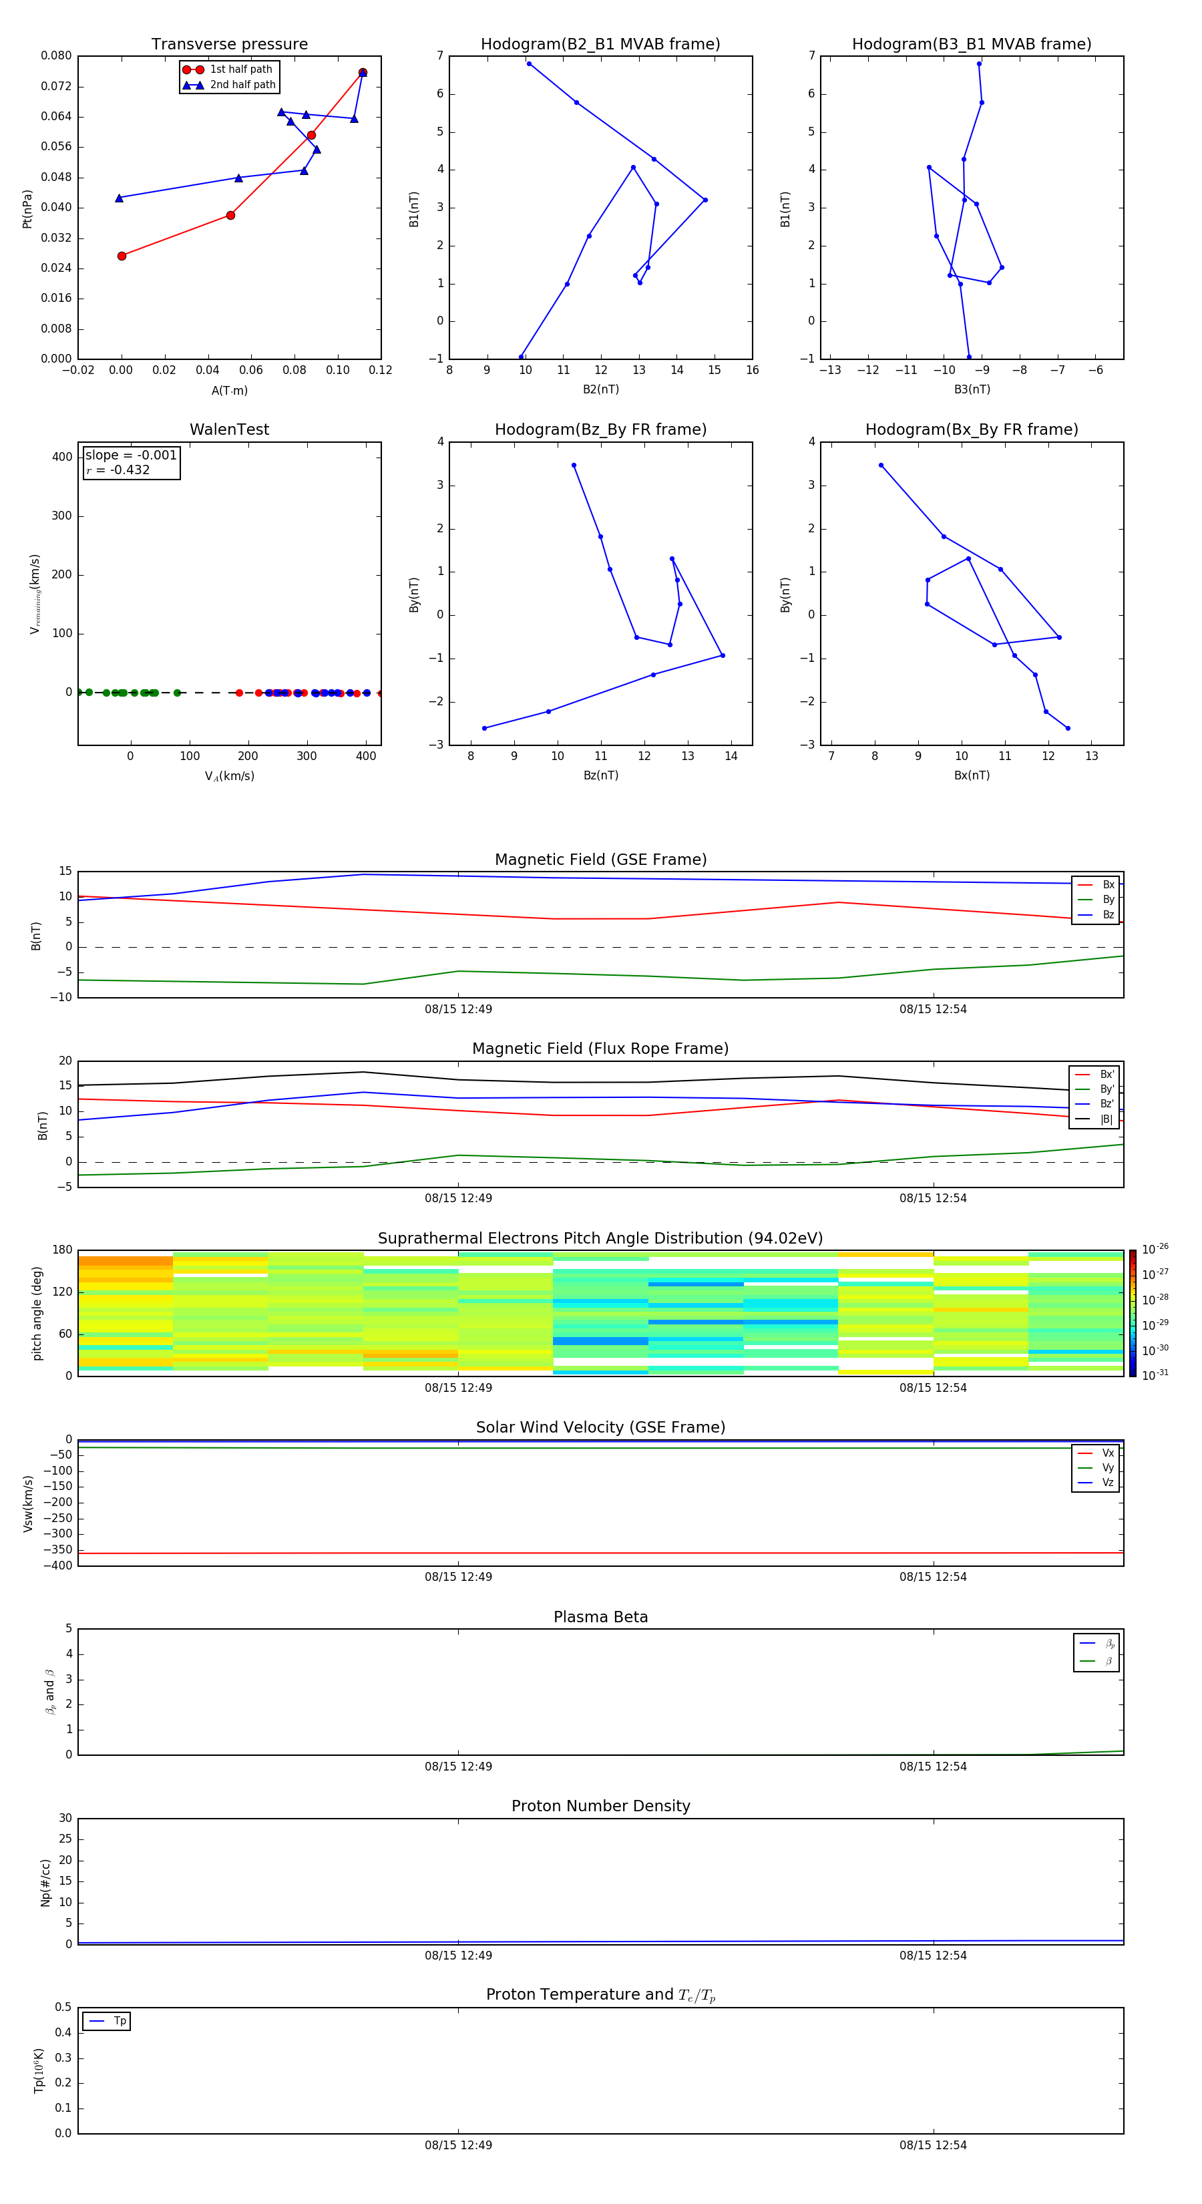Click 'Hodogram(Bx_By FR frame)' title
Viewport: 1202px width, 2204px height.
coord(972,429)
